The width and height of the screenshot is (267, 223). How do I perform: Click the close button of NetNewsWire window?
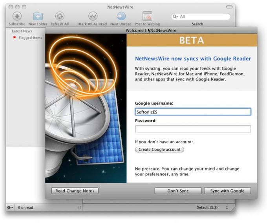11,7
